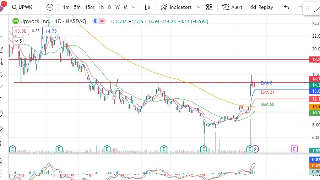Select the daily D timeframe
The image size is (320, 180).
point(110,7)
